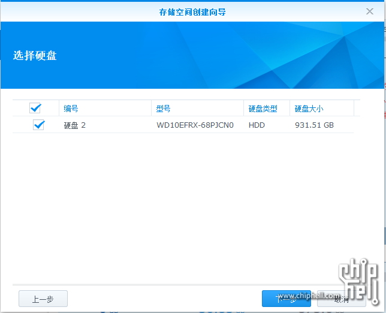
Task: Cancel the wizard with 取消 button
Action: (x=342, y=299)
